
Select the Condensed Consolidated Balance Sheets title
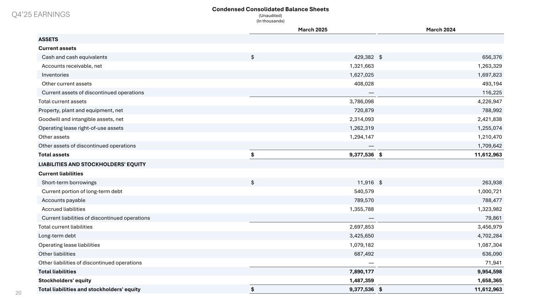point(270,9)
